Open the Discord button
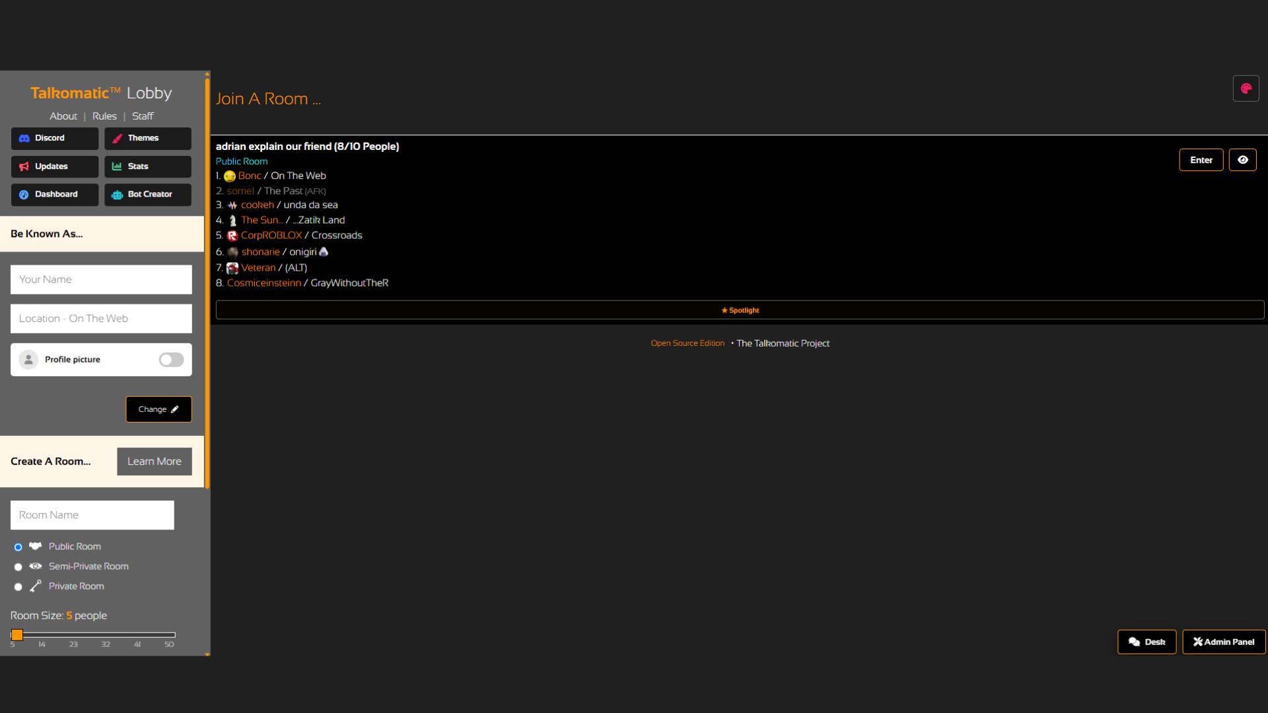Image resolution: width=1268 pixels, height=713 pixels. [55, 138]
